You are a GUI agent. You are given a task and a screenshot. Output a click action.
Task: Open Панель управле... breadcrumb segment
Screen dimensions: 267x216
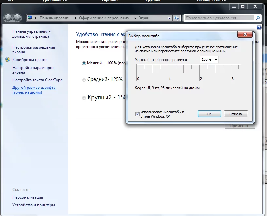(56, 18)
